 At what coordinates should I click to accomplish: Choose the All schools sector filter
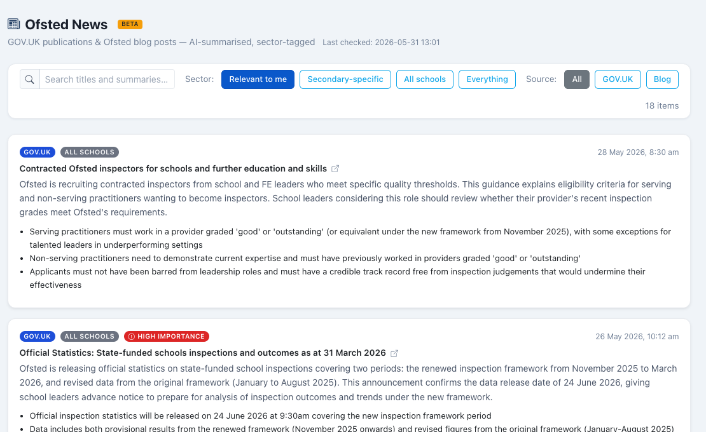pos(425,79)
